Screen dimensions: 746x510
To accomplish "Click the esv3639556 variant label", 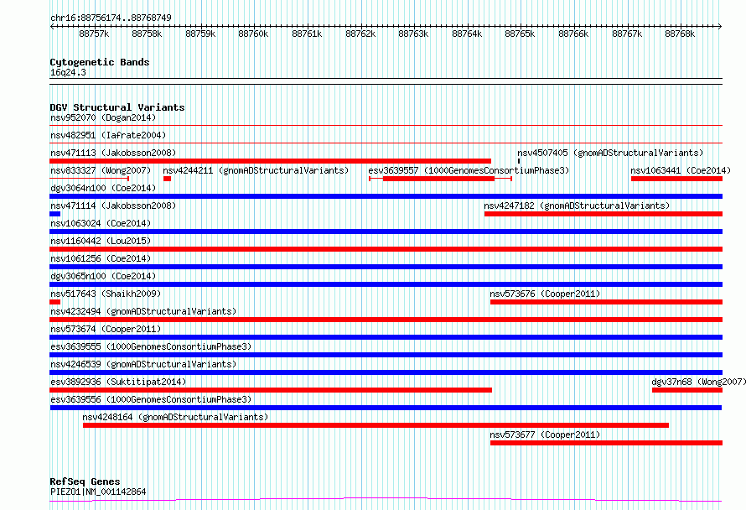I will tap(151, 399).
